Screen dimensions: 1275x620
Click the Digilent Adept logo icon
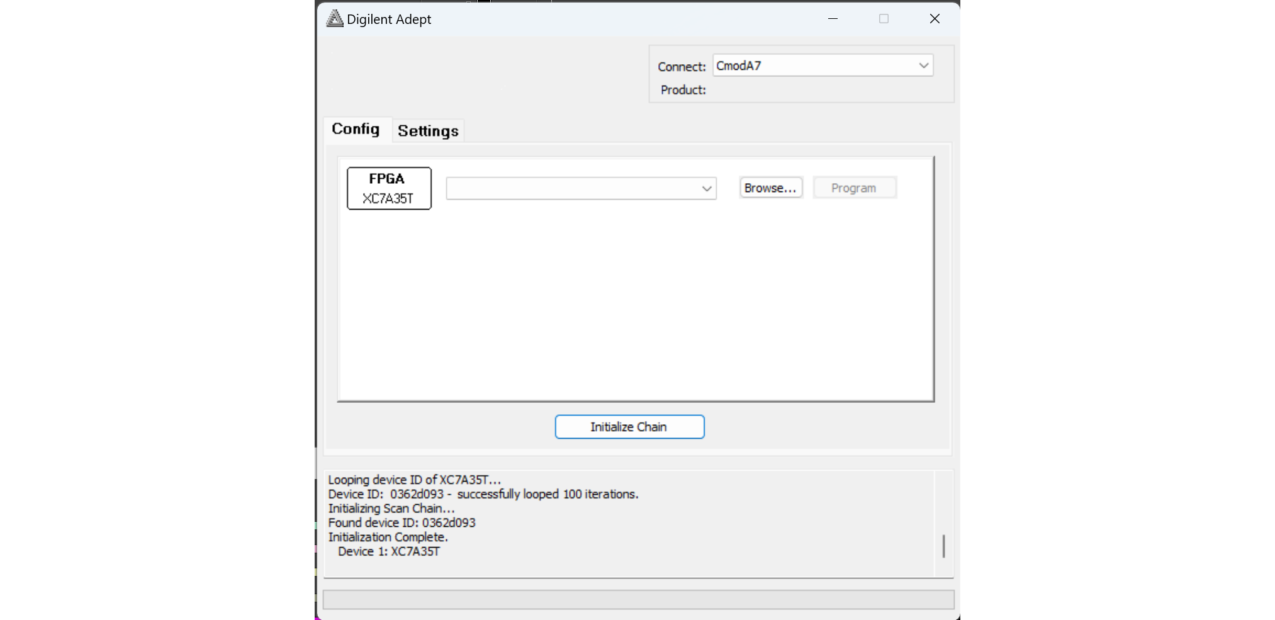[x=334, y=19]
